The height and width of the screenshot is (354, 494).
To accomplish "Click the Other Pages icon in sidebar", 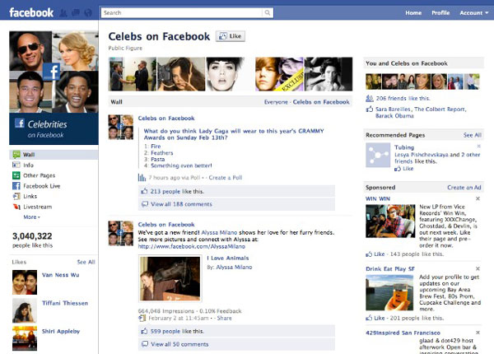I will tap(16, 175).
